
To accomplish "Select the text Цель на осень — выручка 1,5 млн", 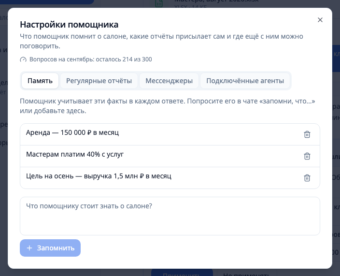I will (x=82, y=176).
